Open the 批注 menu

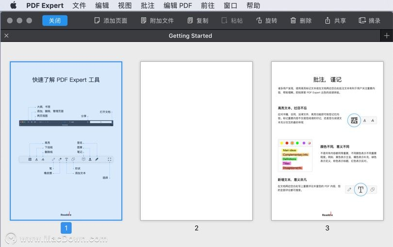click(x=147, y=5)
